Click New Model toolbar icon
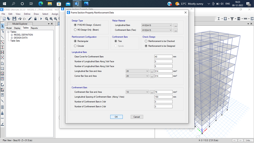254x143 pixels. pyautogui.click(x=4, y=19)
